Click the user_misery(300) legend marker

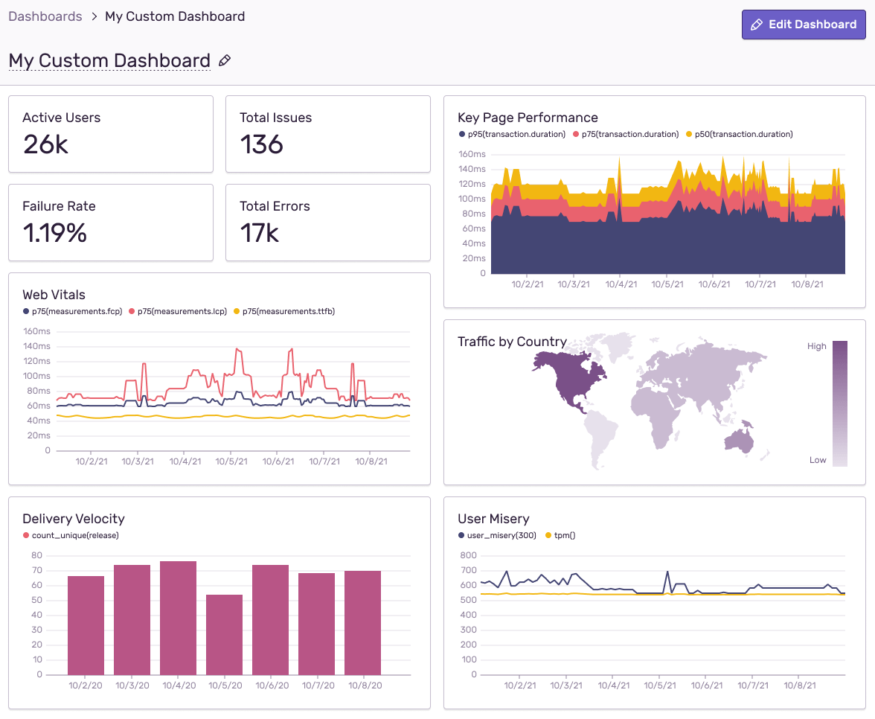click(463, 535)
